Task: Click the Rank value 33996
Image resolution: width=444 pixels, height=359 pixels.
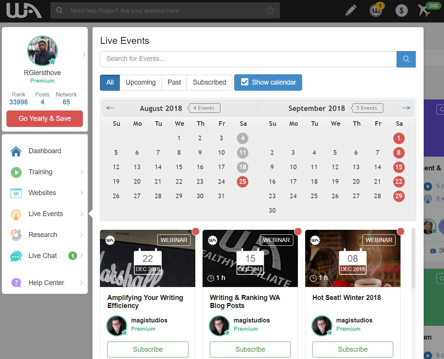Action: 19,102
